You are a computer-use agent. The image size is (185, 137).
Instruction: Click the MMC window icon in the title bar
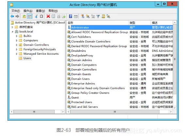[11, 5]
